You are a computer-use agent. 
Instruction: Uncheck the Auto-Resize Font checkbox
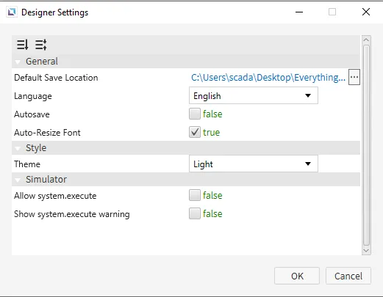195,132
